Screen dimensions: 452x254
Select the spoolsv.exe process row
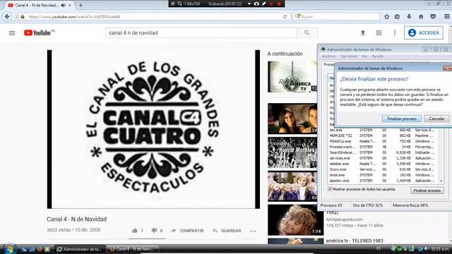(383, 181)
